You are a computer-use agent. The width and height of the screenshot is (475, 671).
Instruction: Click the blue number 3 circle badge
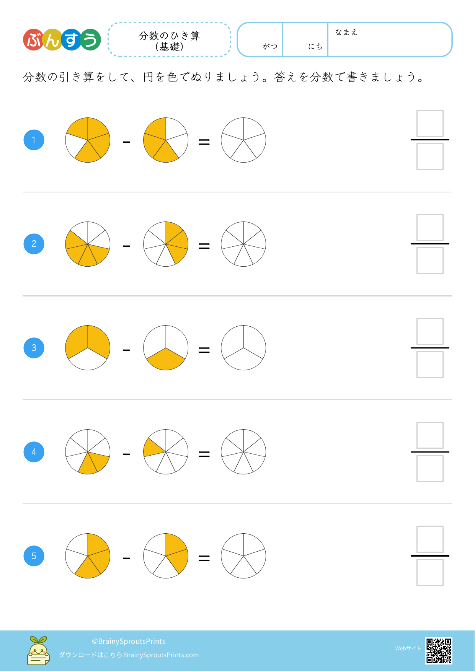click(34, 348)
